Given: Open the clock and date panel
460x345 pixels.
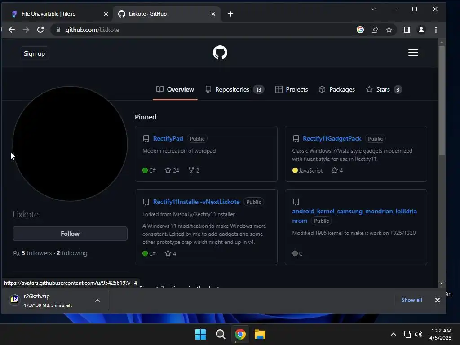Looking at the screenshot, I should [x=440, y=334].
